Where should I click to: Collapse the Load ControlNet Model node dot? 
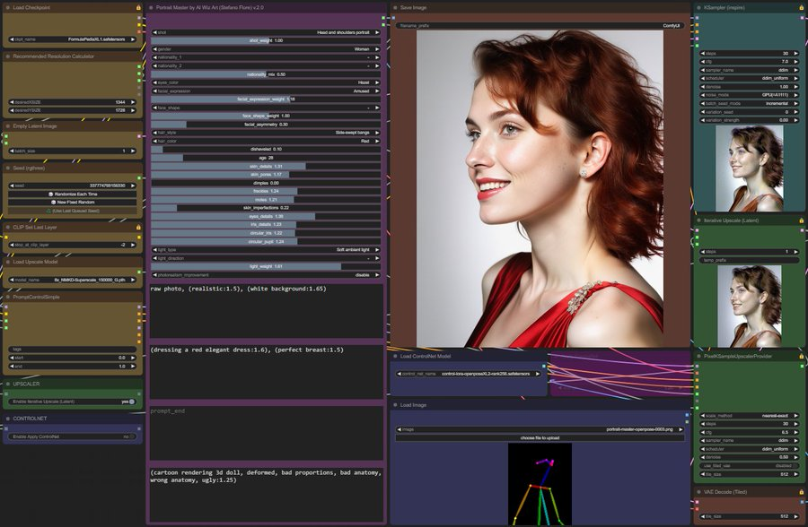click(x=395, y=356)
